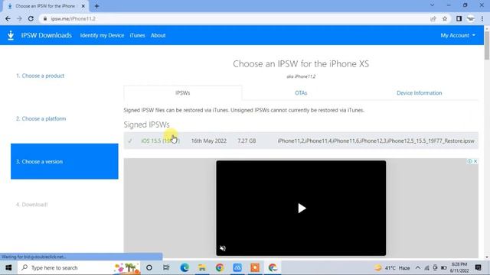Click the '16th May 2022' release date cell

pyautogui.click(x=209, y=141)
